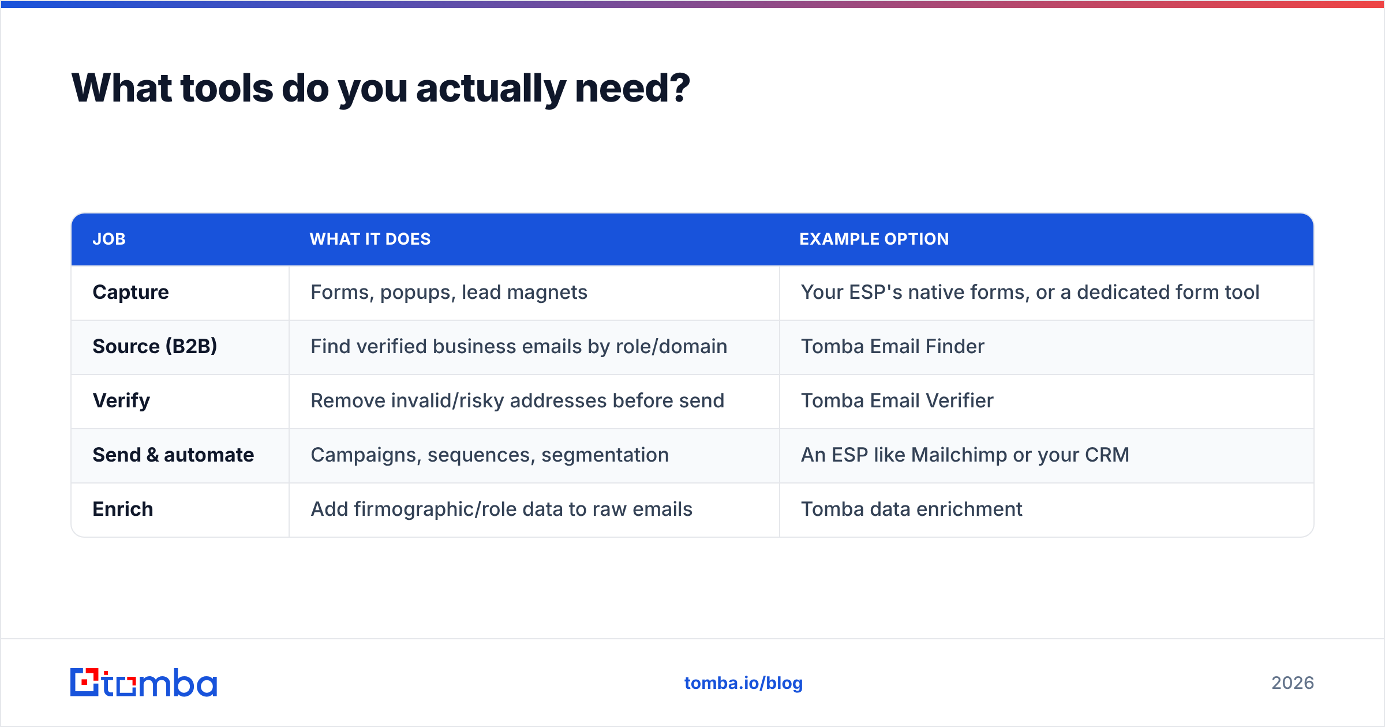Viewport: 1385px width, 727px height.
Task: Select the "Send & automate" row label
Action: 173,455
